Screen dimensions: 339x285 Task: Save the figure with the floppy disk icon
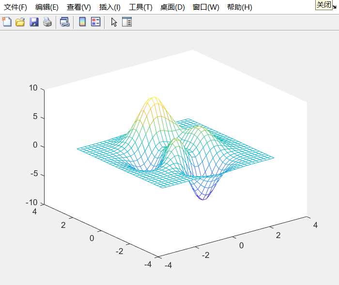[x=34, y=22]
